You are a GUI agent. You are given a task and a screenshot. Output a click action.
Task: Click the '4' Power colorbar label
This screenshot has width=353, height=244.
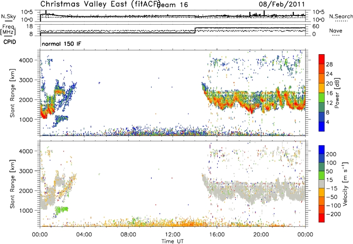[x=327, y=122]
